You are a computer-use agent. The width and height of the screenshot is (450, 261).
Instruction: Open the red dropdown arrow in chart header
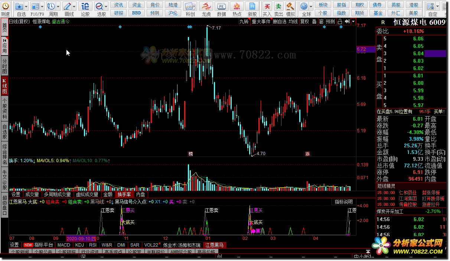coord(353,21)
